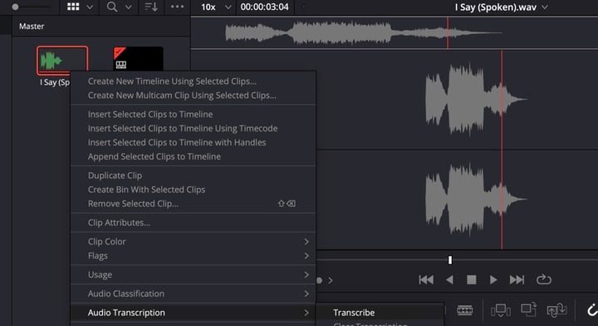Play the clip in reverse
Screen dimensions: 598x326
449,279
